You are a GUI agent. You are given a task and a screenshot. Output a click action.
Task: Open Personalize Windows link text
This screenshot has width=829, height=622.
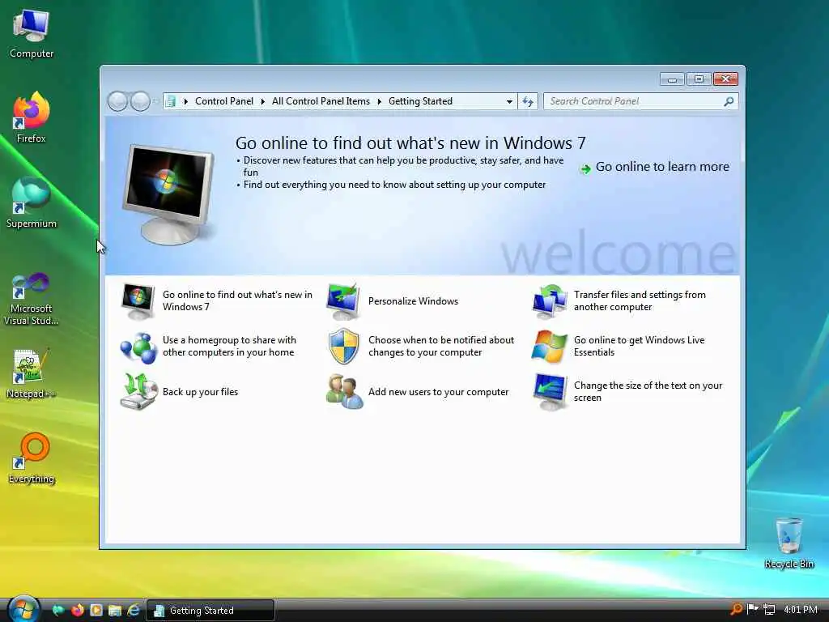(413, 301)
